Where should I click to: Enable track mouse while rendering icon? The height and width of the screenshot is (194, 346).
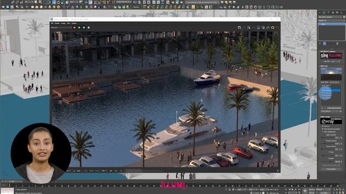[x=249, y=27]
